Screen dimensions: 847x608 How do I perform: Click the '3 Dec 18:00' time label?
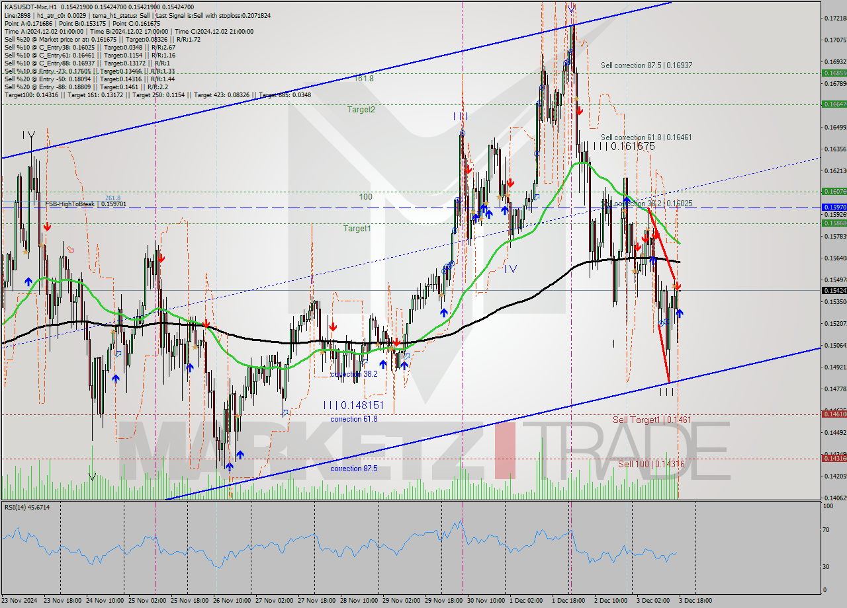pos(695,601)
